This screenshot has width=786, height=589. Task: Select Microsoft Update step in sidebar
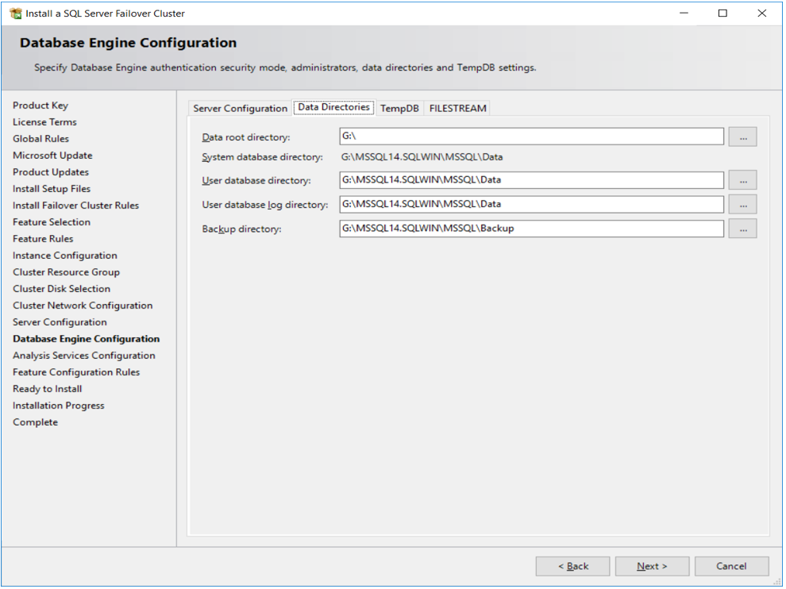pos(52,156)
